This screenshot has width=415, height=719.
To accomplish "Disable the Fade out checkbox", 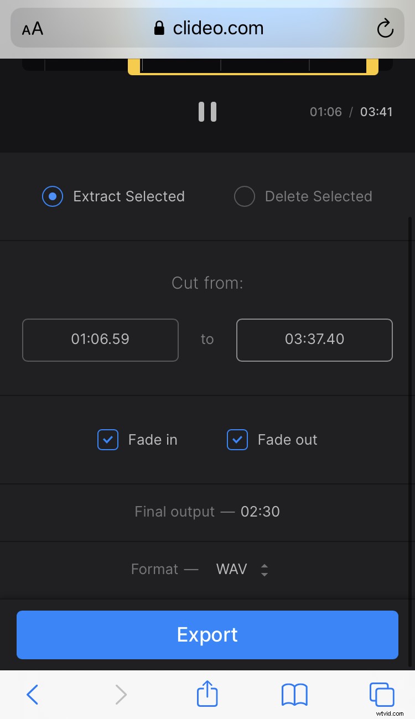I will pyautogui.click(x=237, y=440).
